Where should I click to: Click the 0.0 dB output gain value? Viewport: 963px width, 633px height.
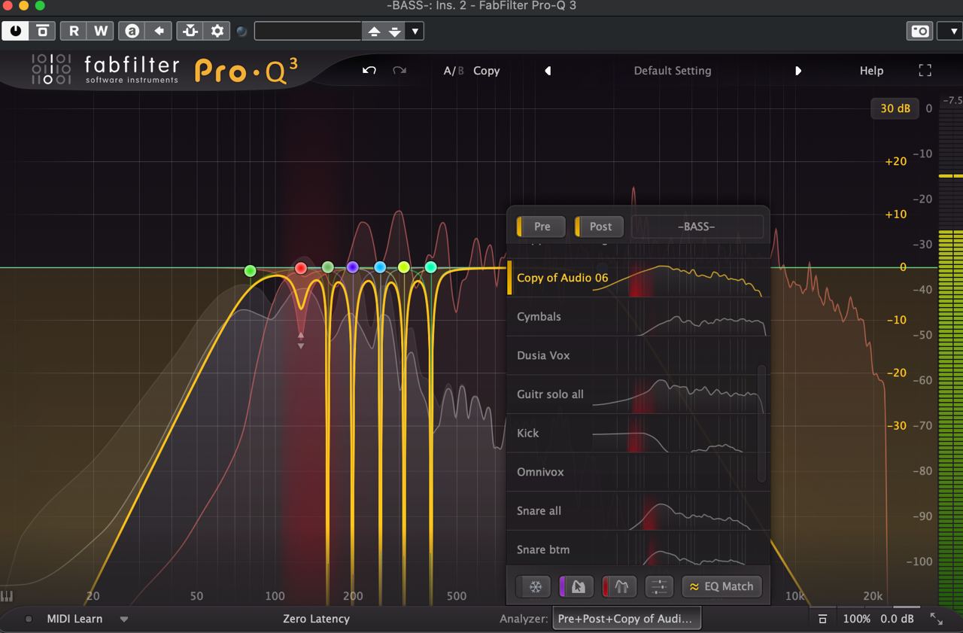point(897,619)
